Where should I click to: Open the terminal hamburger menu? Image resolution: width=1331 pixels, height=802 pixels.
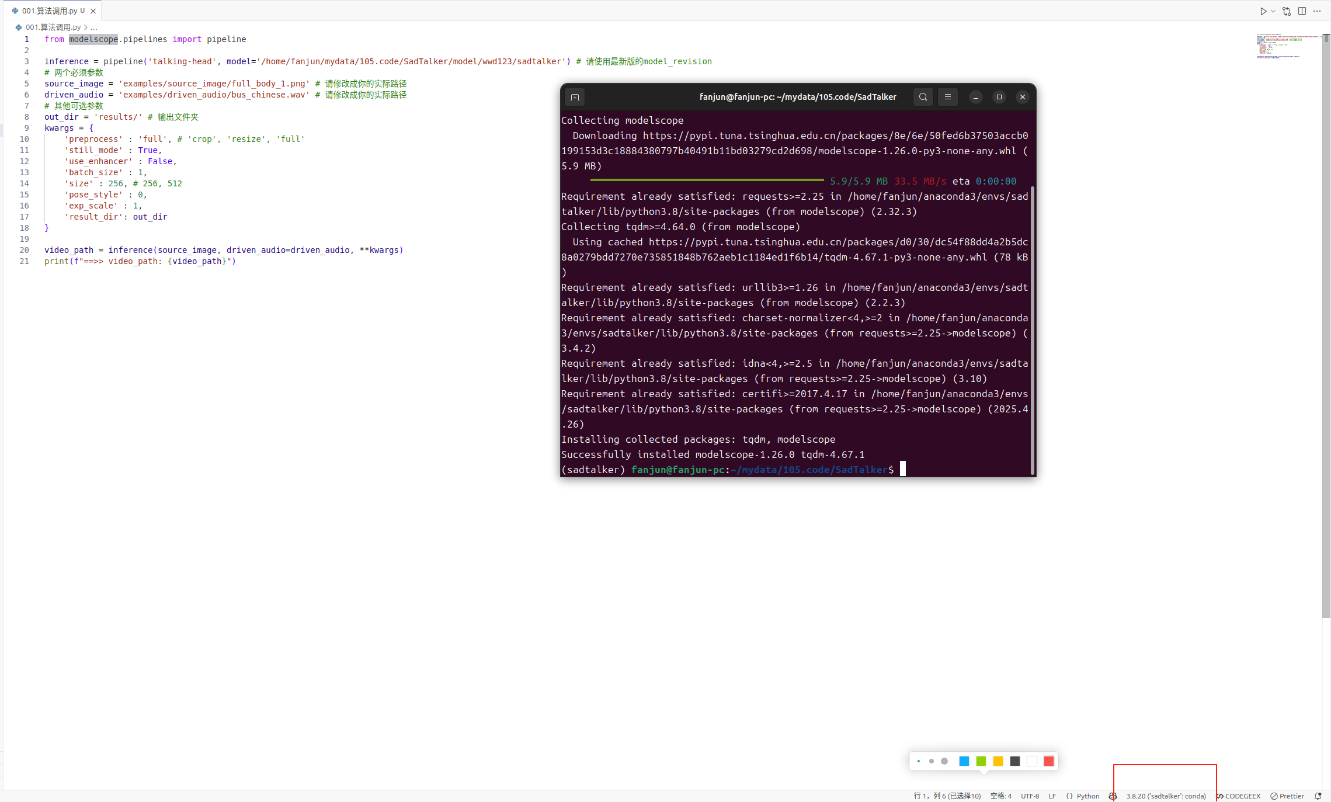coord(948,97)
